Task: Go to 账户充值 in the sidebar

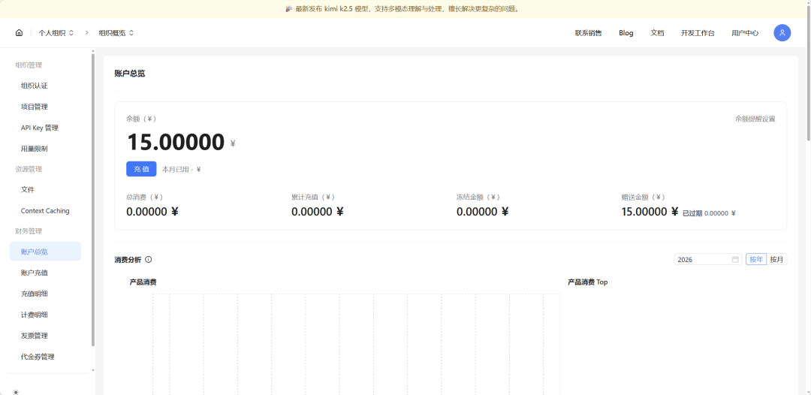Action: point(35,273)
